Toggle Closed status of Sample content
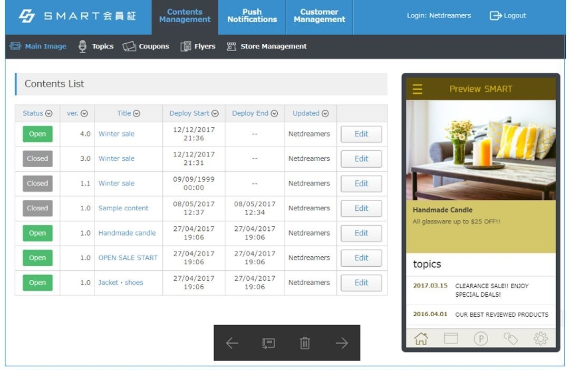This screenshot has height=370, width=571. click(x=37, y=208)
